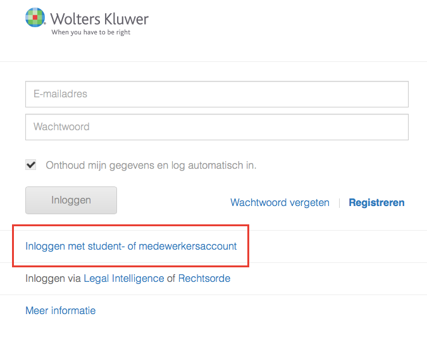
Task: Click the Wolters Kluwer globe logo icon
Action: coord(35,18)
